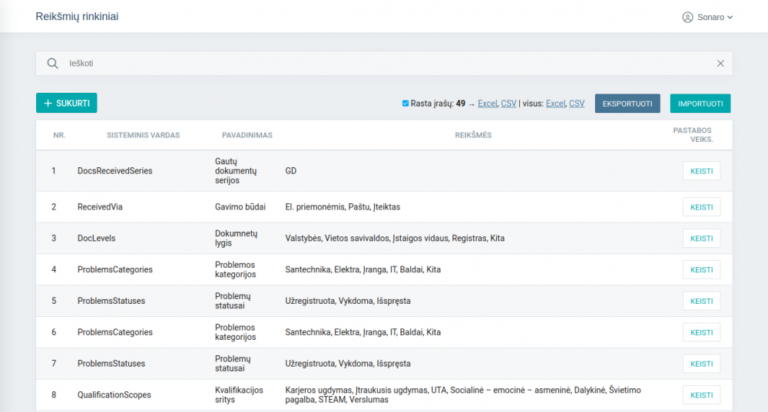The height and width of the screenshot is (412, 768).
Task: Sort by Sisteminis vardas column header
Action: point(143,135)
